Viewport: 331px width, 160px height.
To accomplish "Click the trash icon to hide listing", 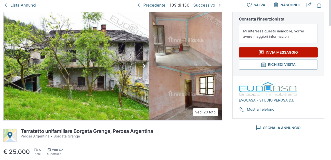I will [x=276, y=5].
